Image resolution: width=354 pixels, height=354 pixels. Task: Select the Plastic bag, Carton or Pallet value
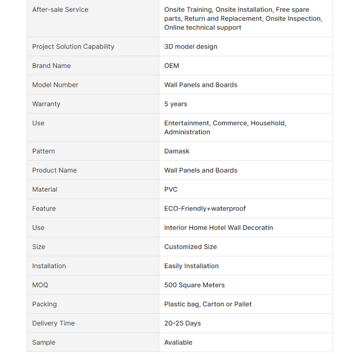pyautogui.click(x=208, y=304)
